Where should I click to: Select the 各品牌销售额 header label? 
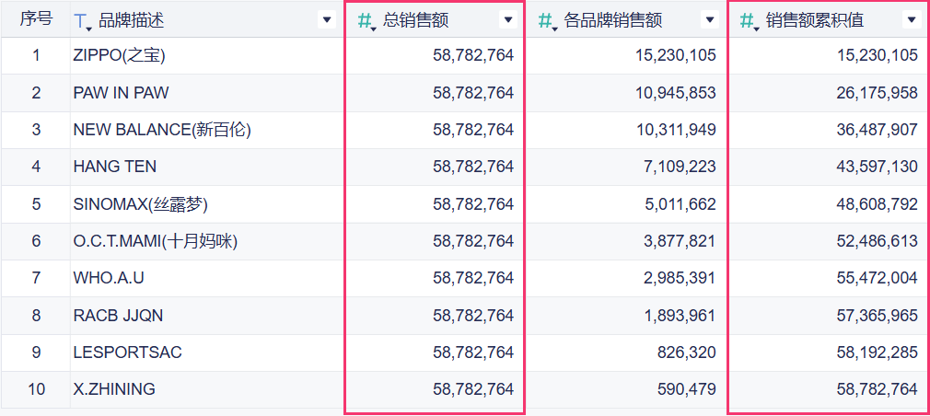(x=612, y=21)
